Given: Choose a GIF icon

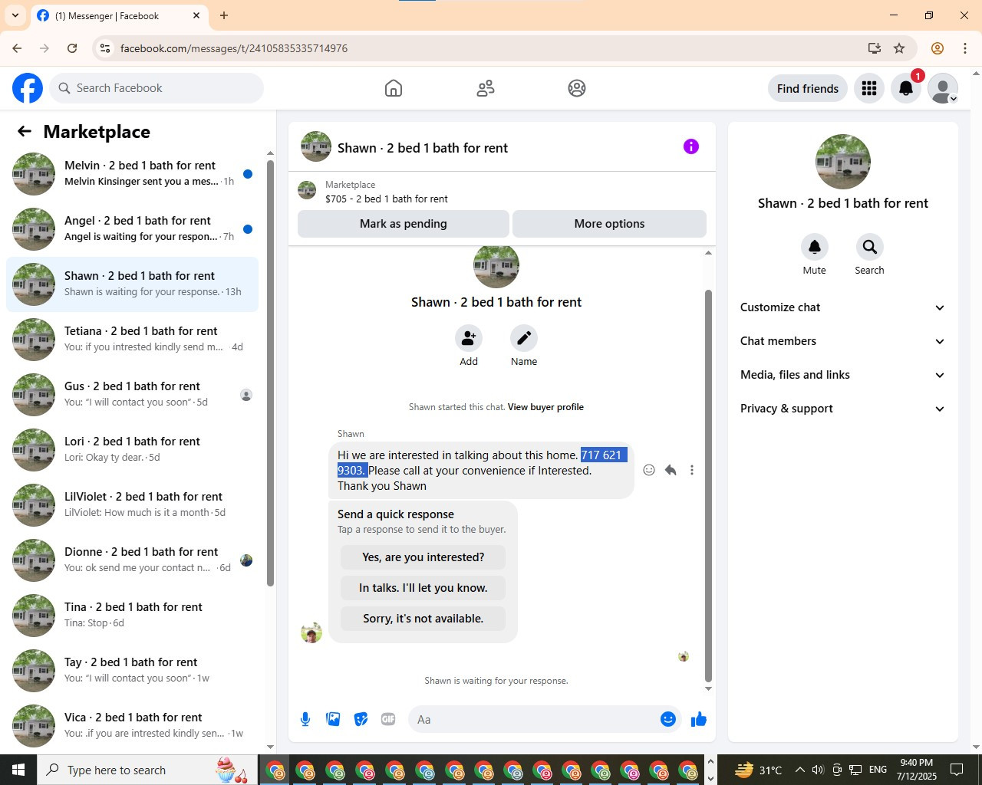Looking at the screenshot, I should click(x=388, y=719).
